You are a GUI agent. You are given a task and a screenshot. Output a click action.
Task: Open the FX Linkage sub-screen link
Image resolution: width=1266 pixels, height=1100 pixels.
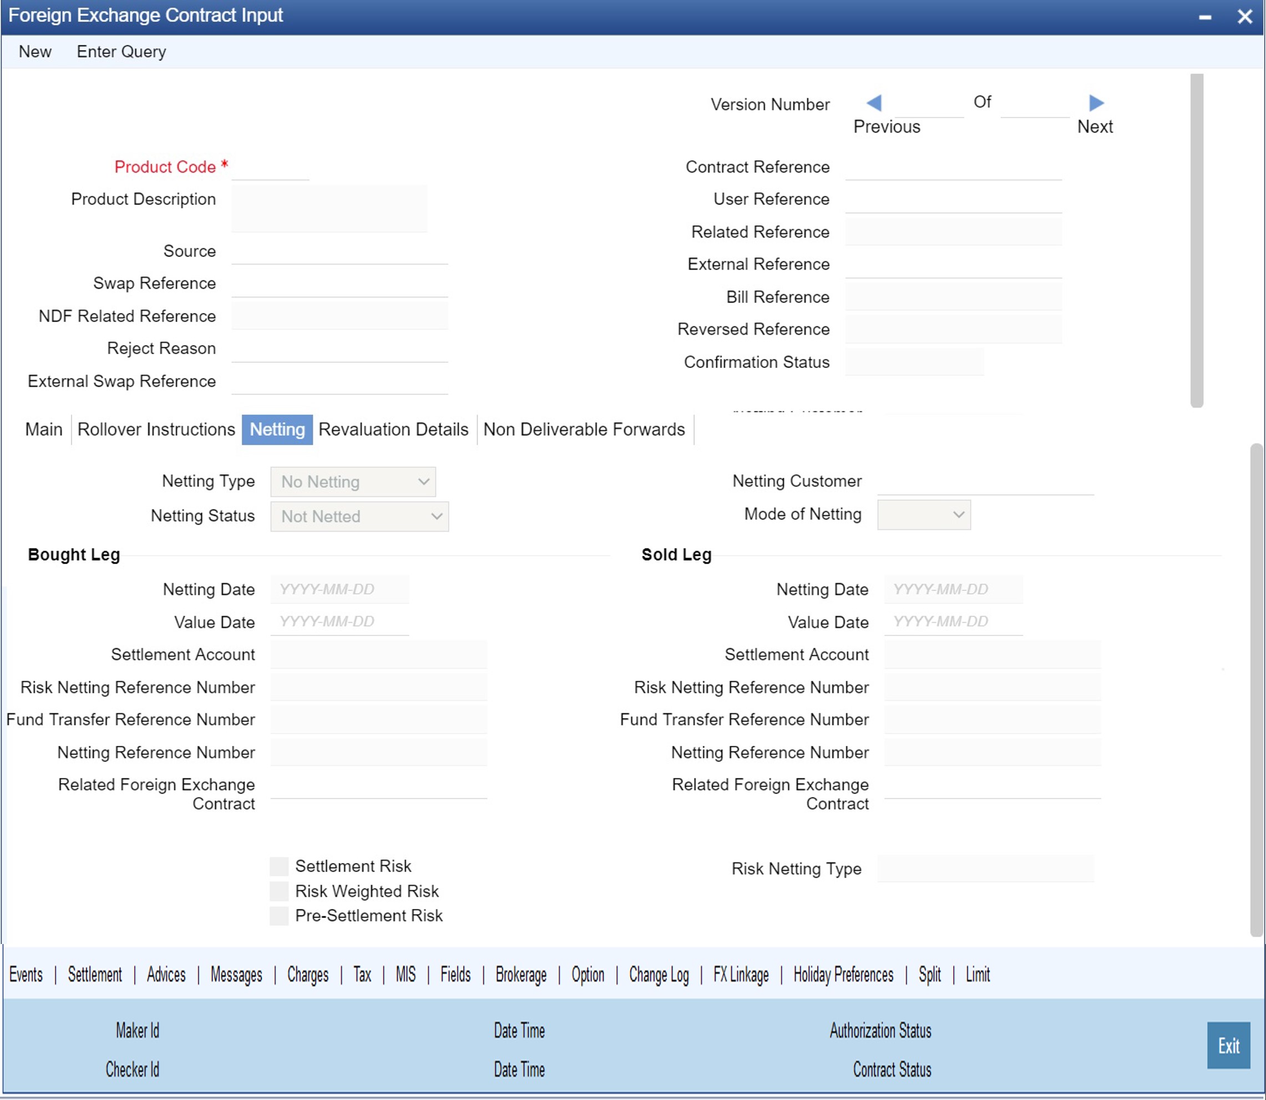(741, 974)
